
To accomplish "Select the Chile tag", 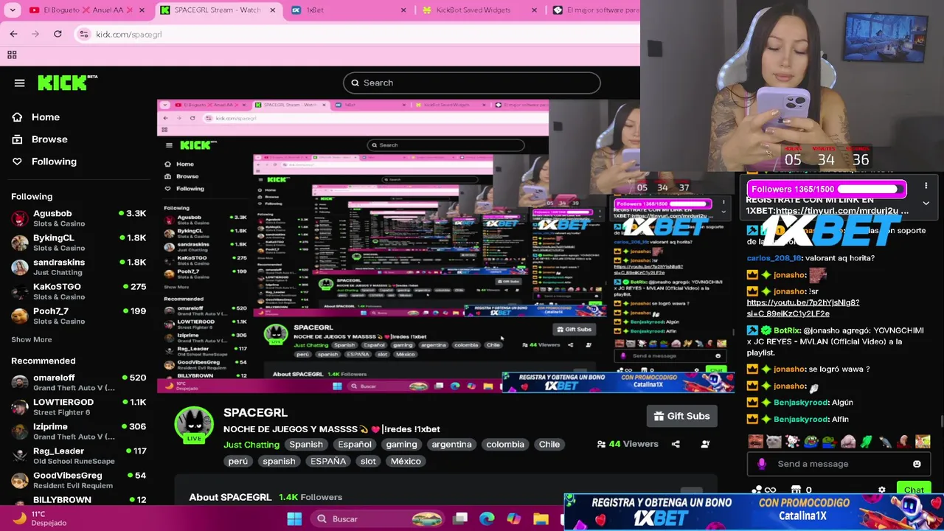I will 549,445.
